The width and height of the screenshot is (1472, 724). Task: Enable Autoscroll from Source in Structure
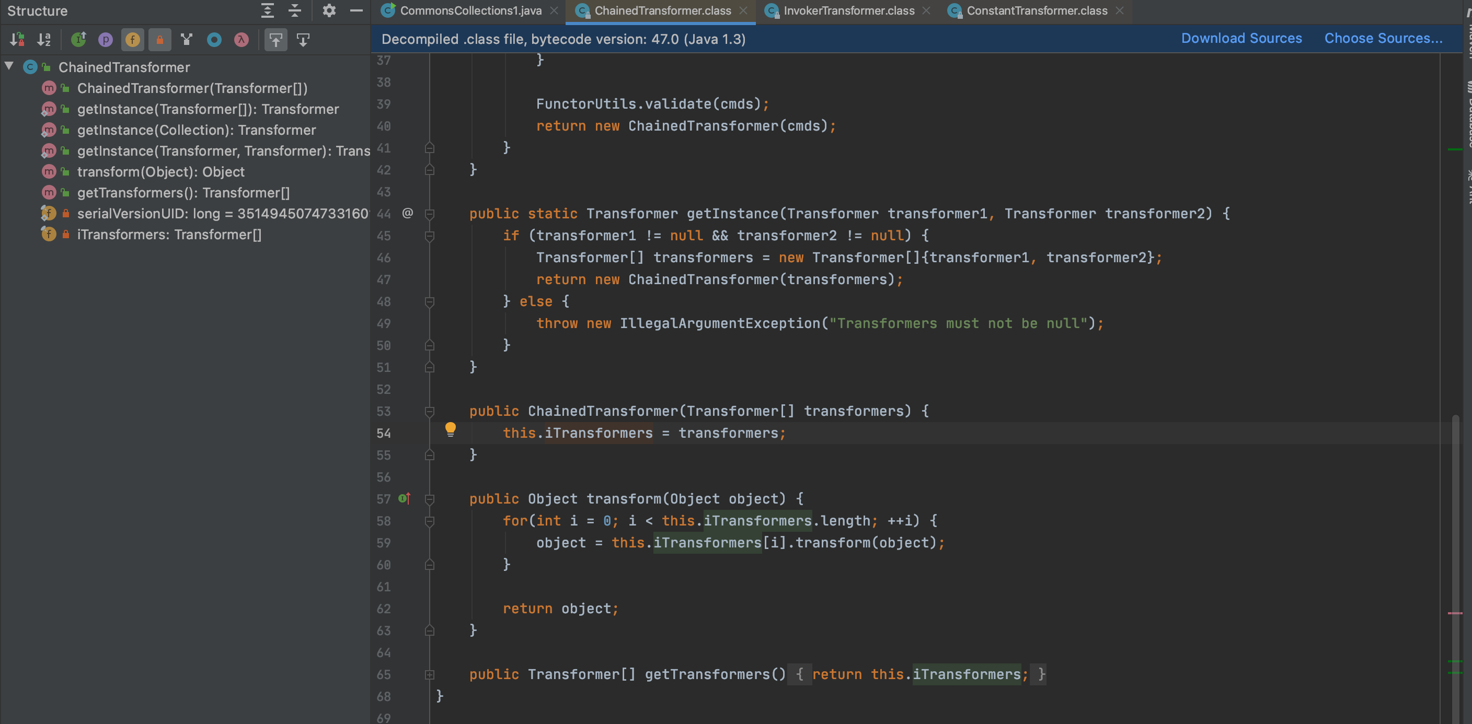pos(303,39)
